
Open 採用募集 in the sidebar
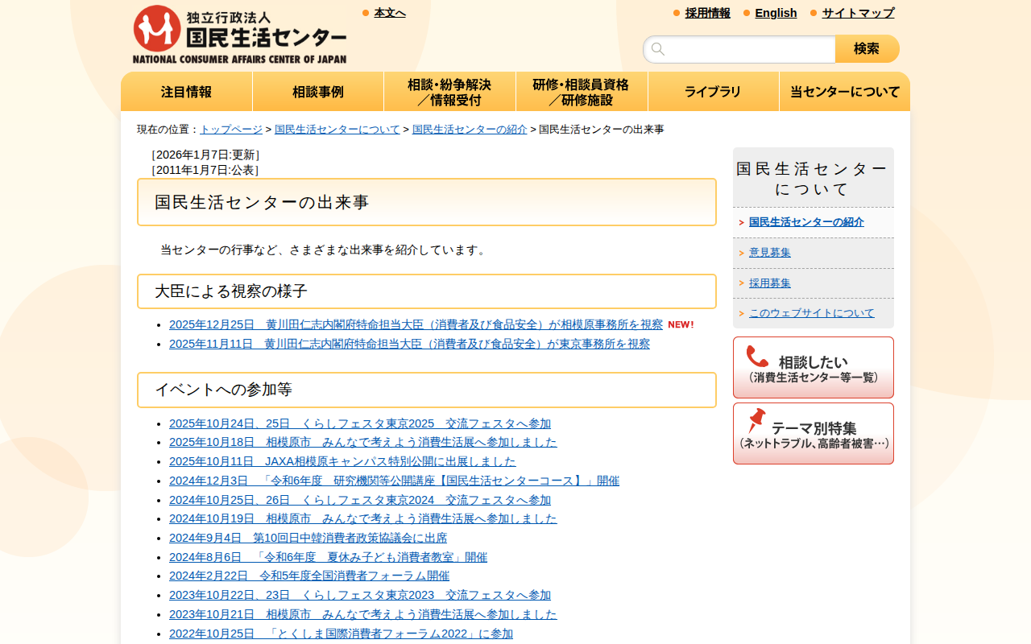(770, 283)
